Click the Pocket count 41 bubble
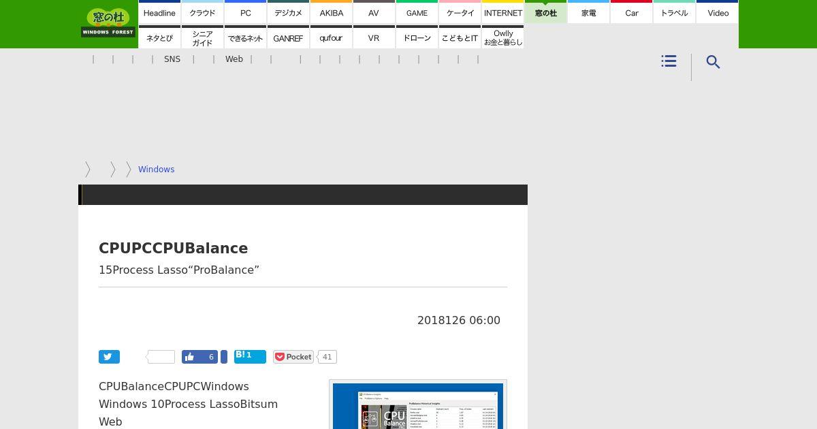 point(327,357)
